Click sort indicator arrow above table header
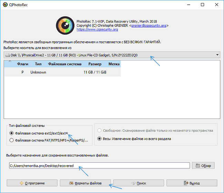The image size is (224, 193). [x=10, y=61]
